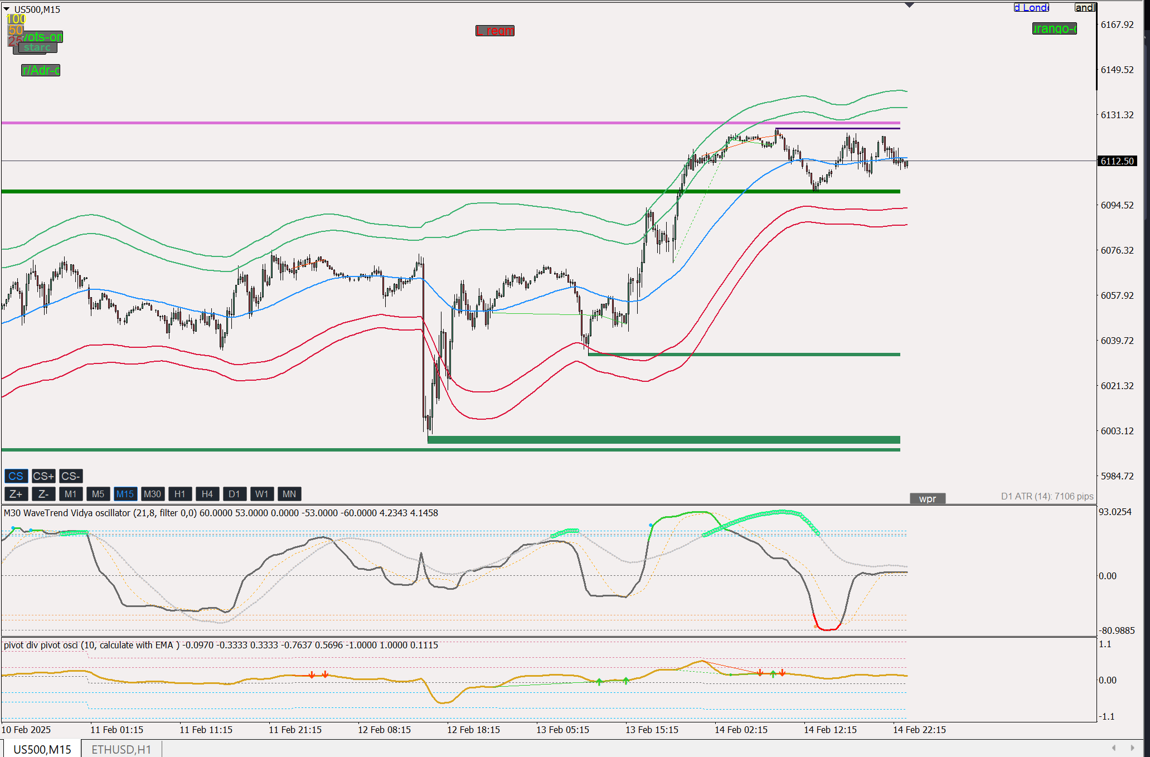Toggle the CS chart shift button
1150x757 pixels.
[x=16, y=476]
